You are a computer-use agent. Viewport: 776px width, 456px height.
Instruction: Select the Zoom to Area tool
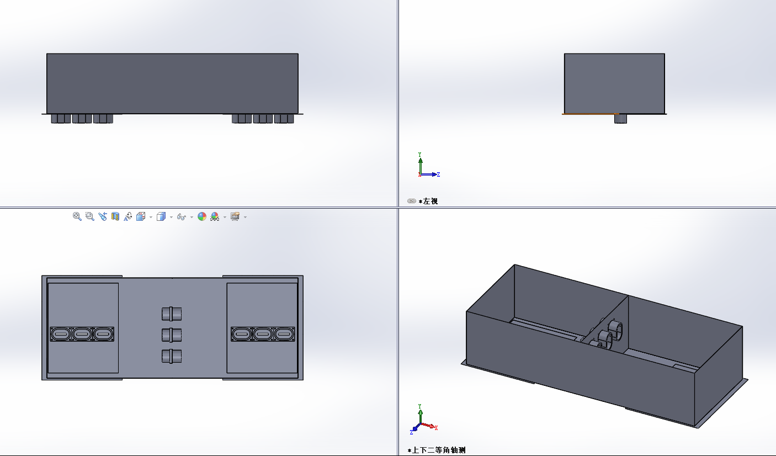[90, 216]
